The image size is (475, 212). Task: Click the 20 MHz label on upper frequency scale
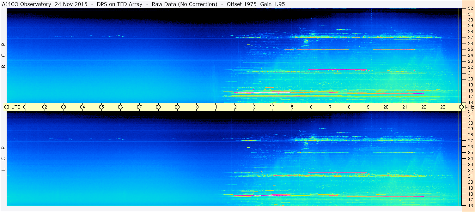tap(470, 79)
